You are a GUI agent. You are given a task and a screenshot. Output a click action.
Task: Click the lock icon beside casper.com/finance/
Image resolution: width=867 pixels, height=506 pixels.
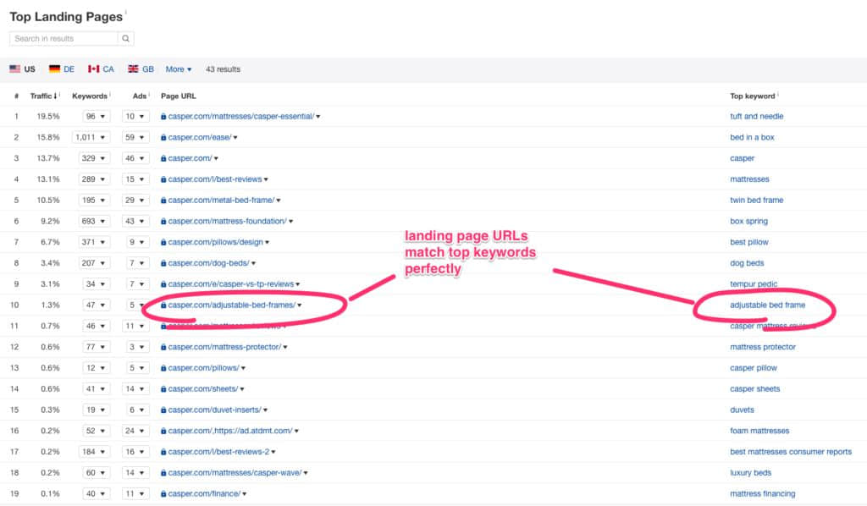(163, 494)
